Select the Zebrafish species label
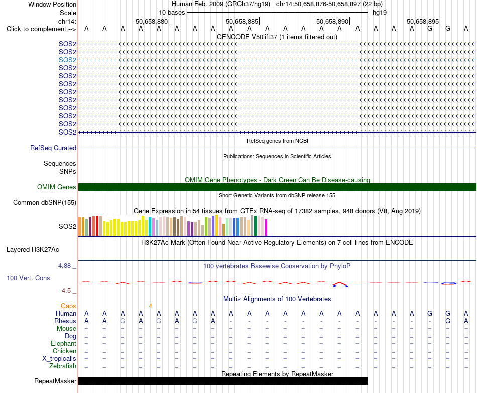Viewport: 477px width, 393px height. 63,366
